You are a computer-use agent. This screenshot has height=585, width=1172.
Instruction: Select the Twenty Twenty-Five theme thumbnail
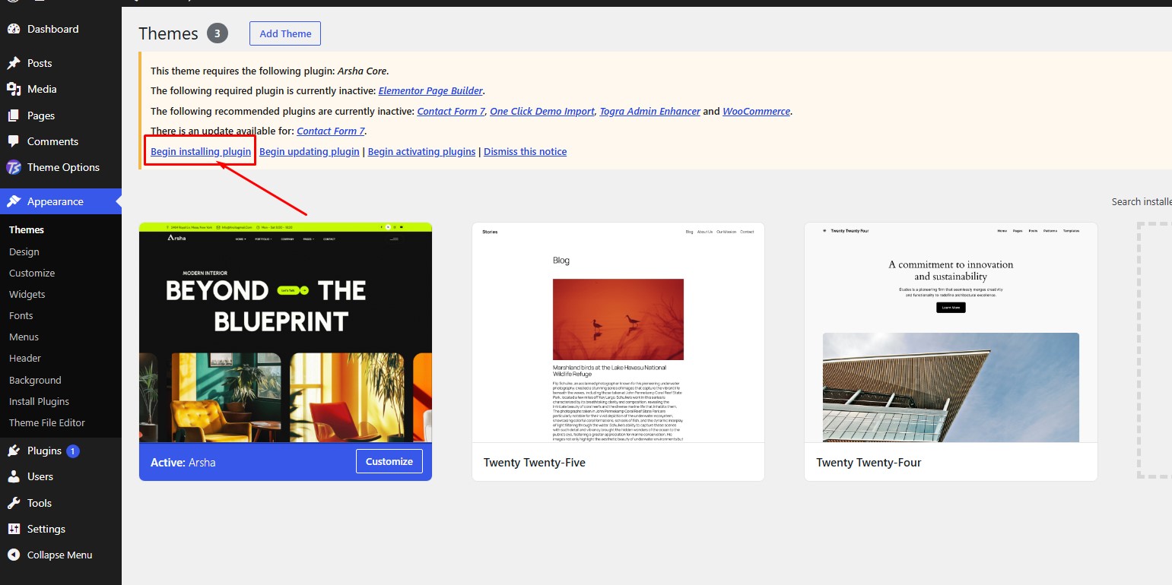click(618, 332)
